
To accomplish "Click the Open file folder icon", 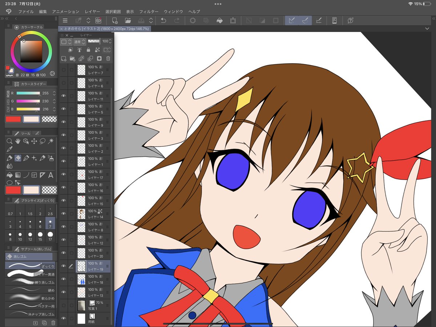I will tap(128, 21).
